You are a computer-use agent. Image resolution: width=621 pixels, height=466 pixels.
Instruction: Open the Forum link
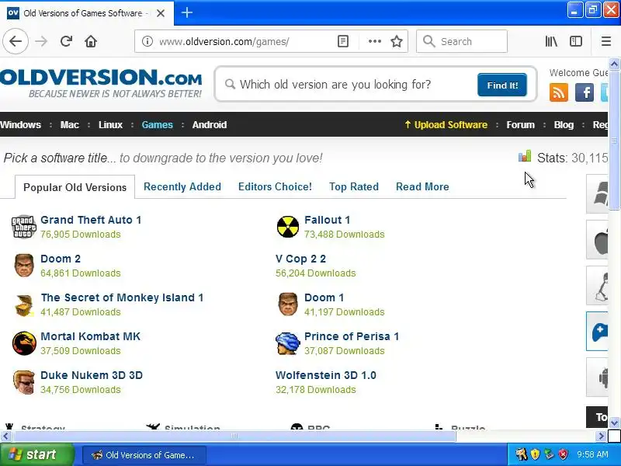coord(520,125)
